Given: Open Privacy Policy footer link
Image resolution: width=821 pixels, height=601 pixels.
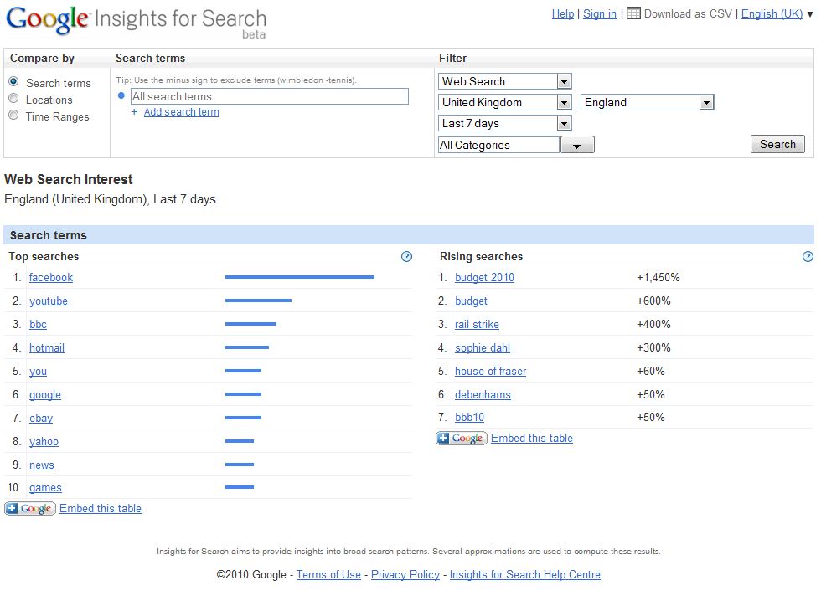Looking at the screenshot, I should [x=405, y=574].
